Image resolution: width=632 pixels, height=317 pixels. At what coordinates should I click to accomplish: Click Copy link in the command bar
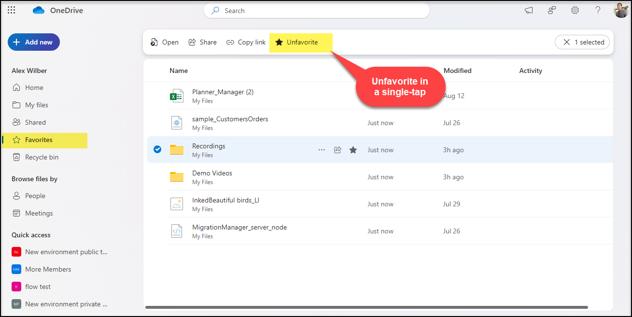246,42
